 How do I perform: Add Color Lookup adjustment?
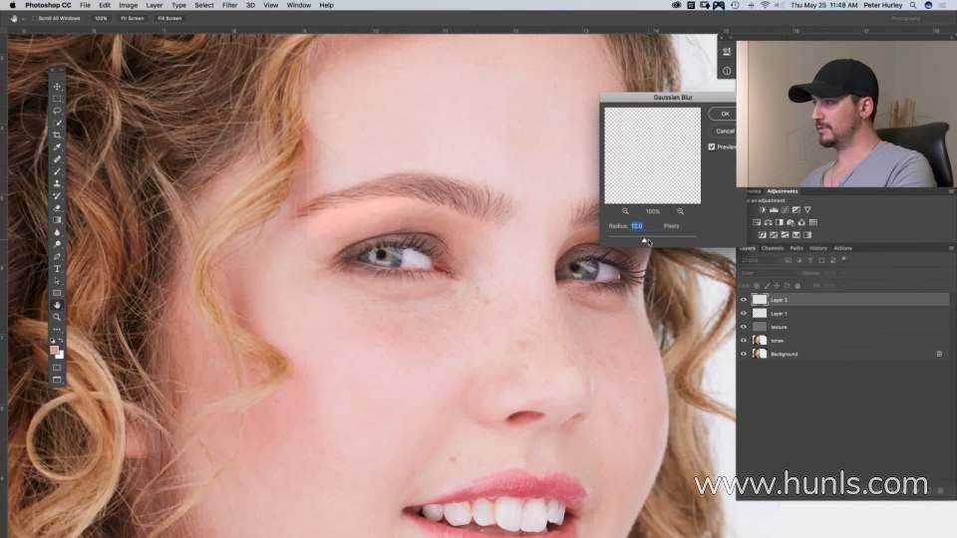813,222
